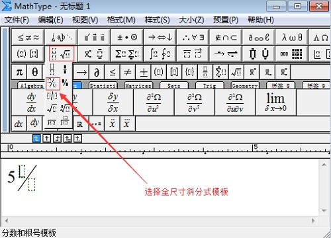Insert the ∂²Ω/∂u∂v expression

[x=235, y=102]
